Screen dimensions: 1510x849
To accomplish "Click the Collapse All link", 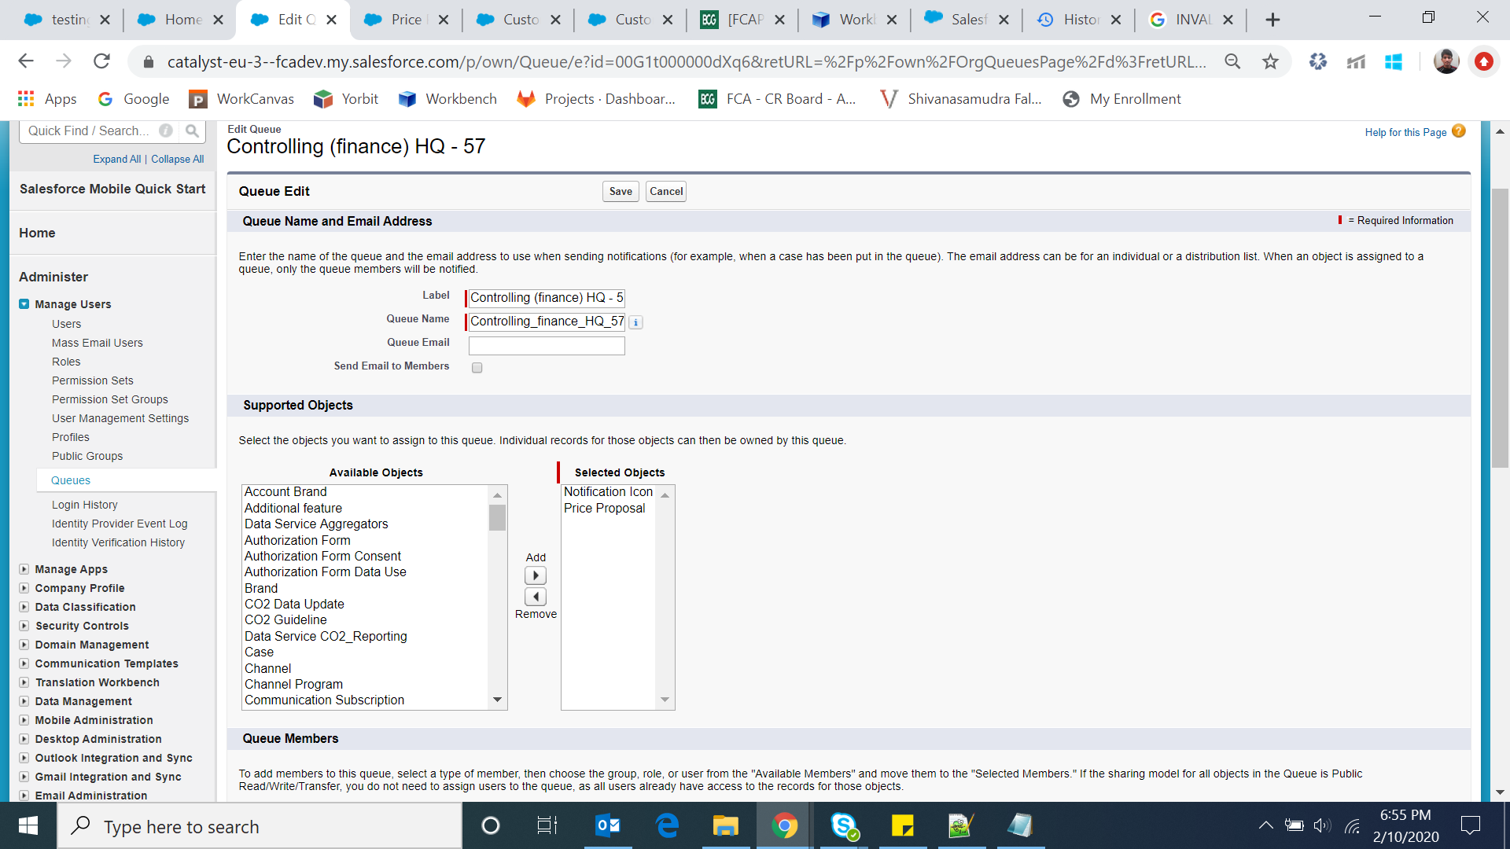I will tap(177, 159).
